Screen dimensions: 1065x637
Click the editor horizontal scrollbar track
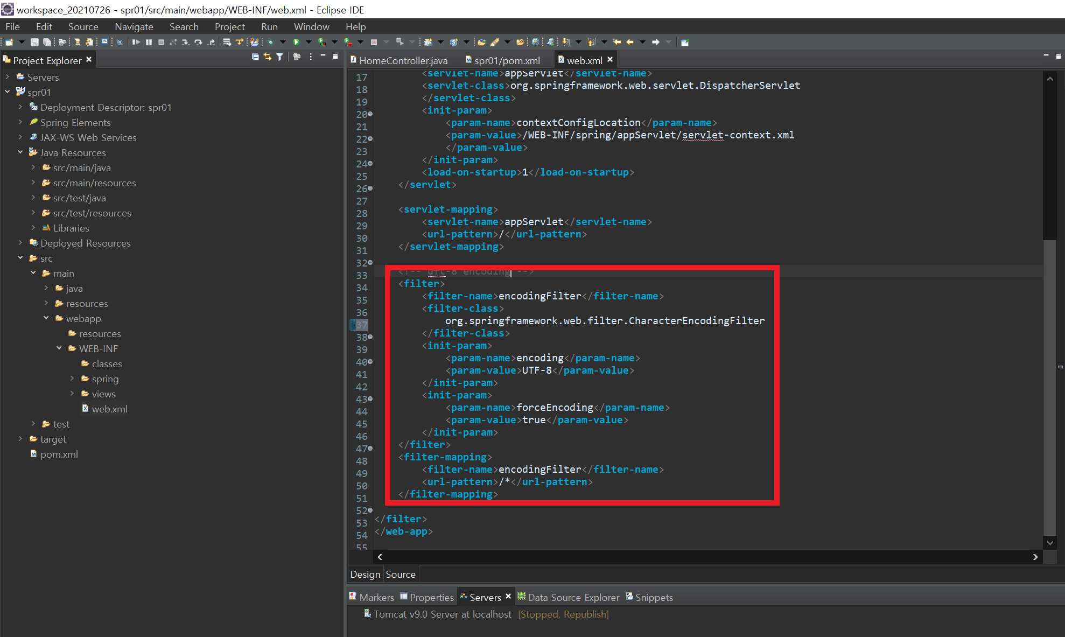(x=700, y=557)
